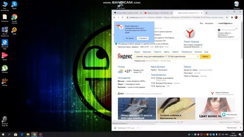Image resolution: width=244 pixels, height=137 pixels.
Task: Open Настройка settings dropdown
Action: [209, 24]
